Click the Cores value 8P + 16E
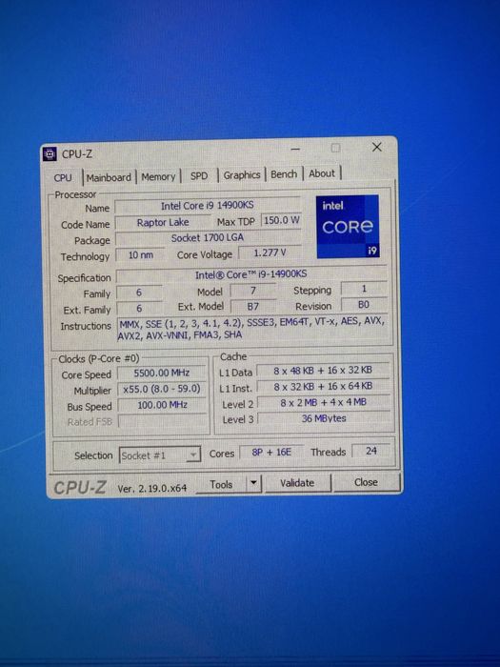Viewport: 500px width, 667px height. click(x=271, y=452)
